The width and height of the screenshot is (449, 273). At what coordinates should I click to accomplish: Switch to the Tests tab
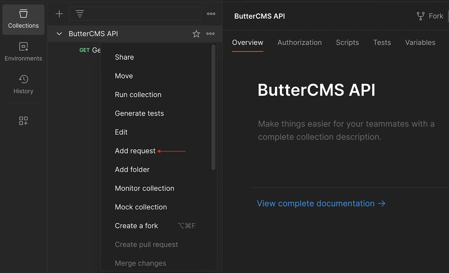(382, 43)
